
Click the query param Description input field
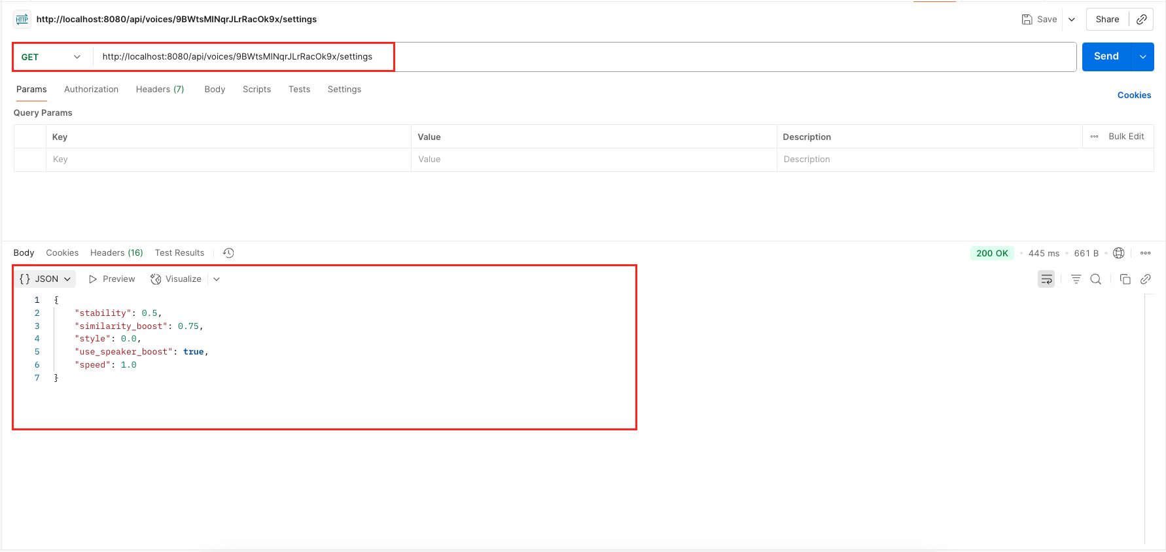(964, 160)
